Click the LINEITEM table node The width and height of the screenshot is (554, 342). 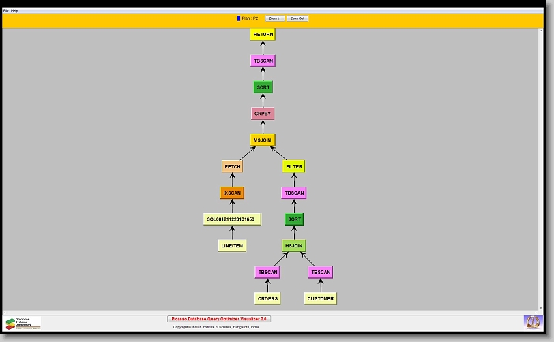[x=232, y=245]
